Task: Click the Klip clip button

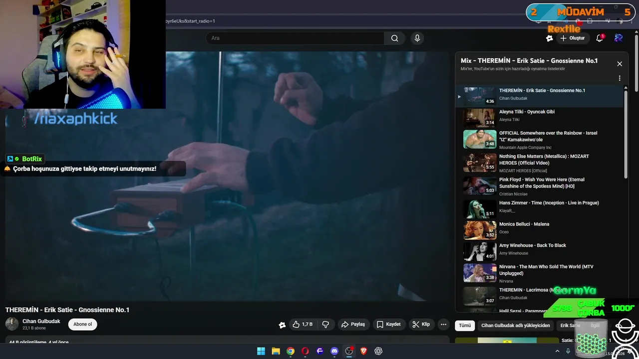Action: [x=421, y=325]
